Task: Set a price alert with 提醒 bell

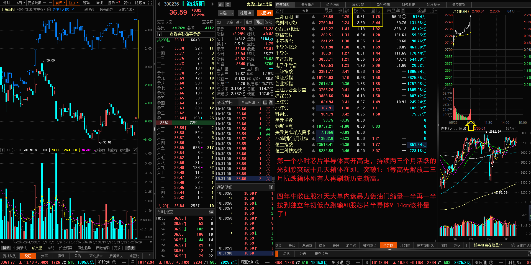Action: tap(246, 13)
